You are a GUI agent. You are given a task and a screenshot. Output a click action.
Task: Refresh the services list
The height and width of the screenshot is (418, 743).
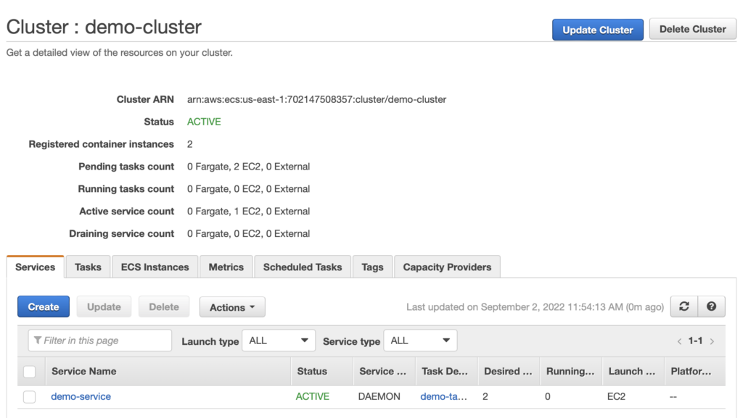(684, 306)
